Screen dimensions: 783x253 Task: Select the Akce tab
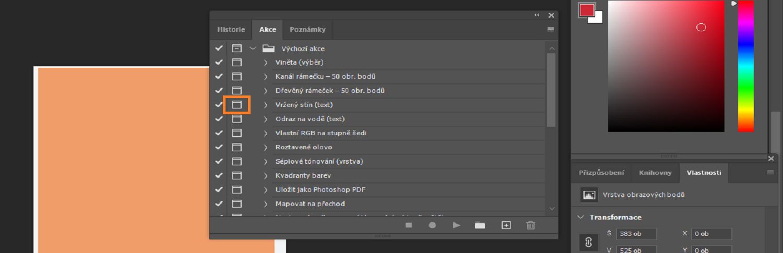(268, 30)
